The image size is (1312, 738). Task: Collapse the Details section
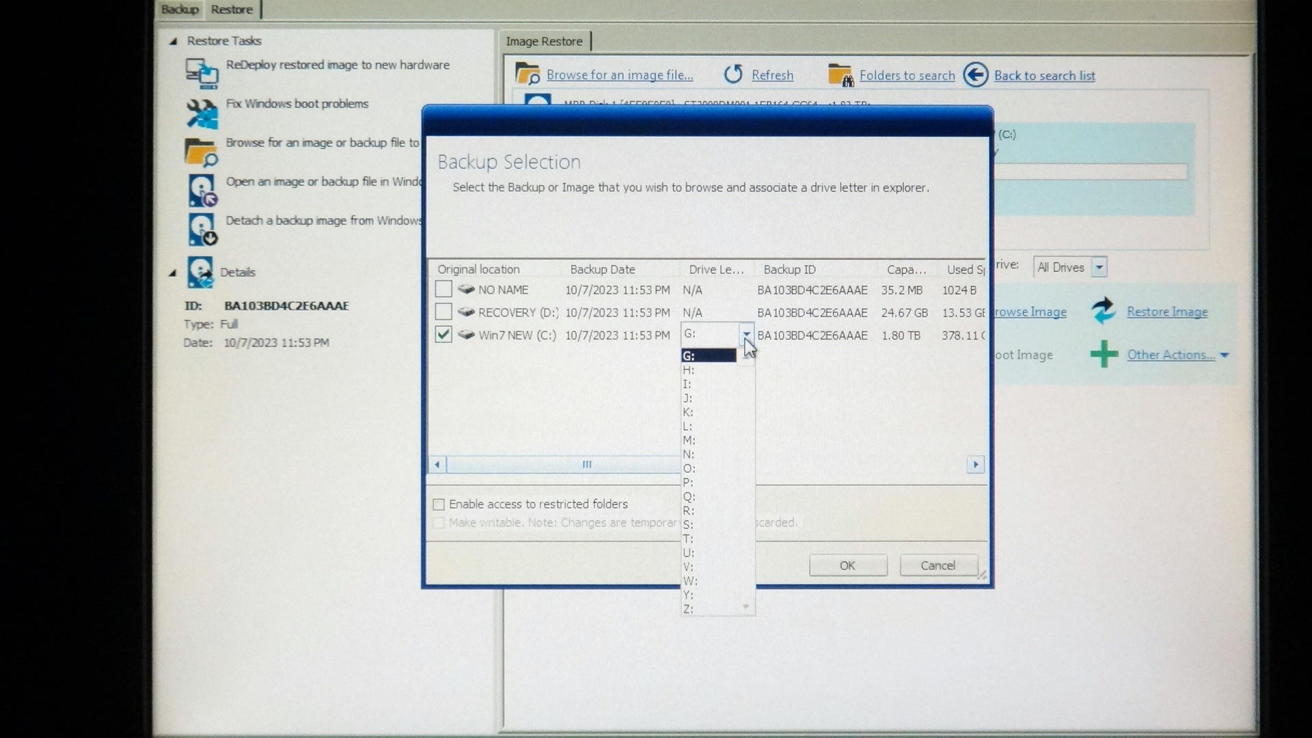tap(172, 273)
